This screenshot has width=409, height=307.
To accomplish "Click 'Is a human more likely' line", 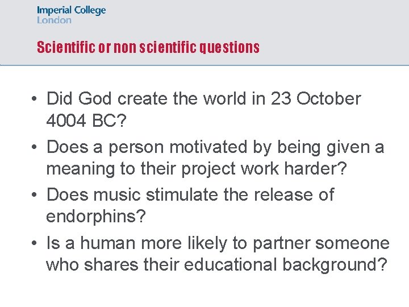I will pos(218,243).
